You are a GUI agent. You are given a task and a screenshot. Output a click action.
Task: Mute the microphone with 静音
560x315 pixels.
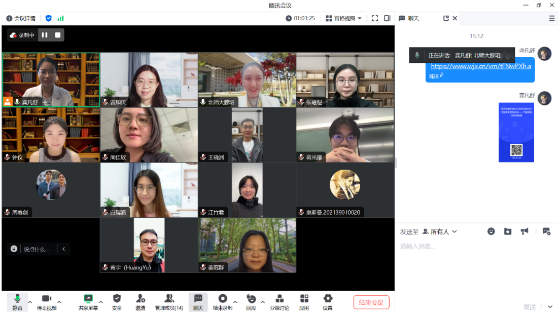pos(17,302)
